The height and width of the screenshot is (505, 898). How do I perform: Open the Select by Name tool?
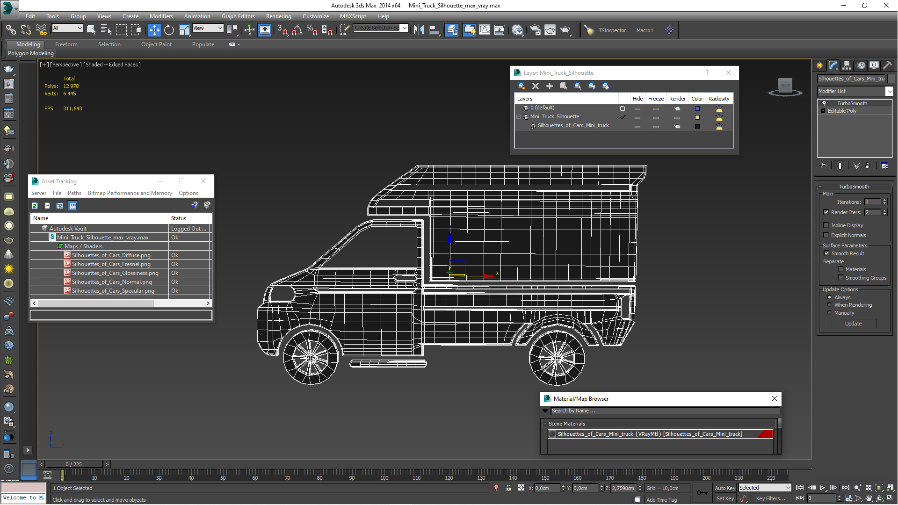(106, 30)
